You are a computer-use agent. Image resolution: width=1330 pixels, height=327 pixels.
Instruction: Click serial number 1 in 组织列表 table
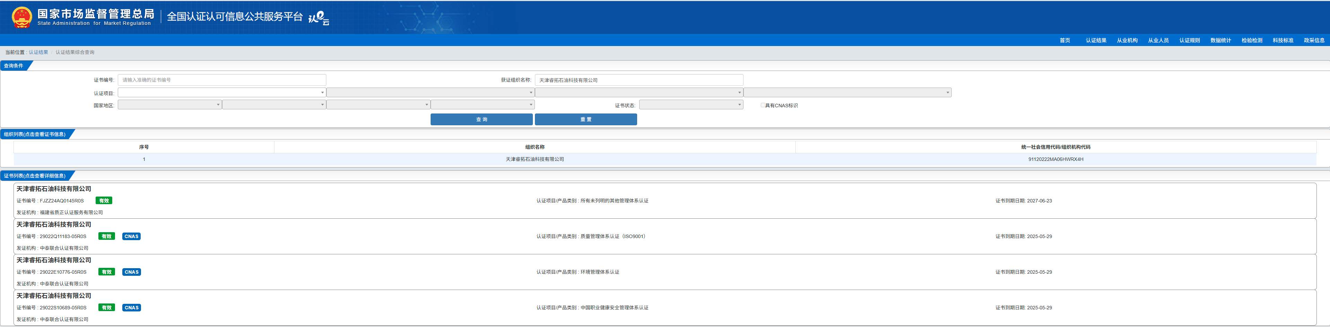coord(144,160)
